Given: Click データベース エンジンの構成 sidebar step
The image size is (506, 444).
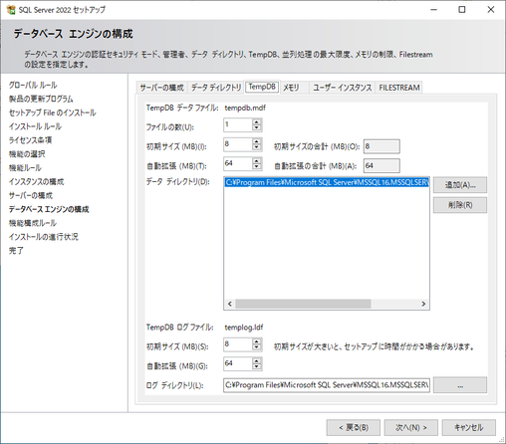Looking at the screenshot, I should (x=49, y=209).
